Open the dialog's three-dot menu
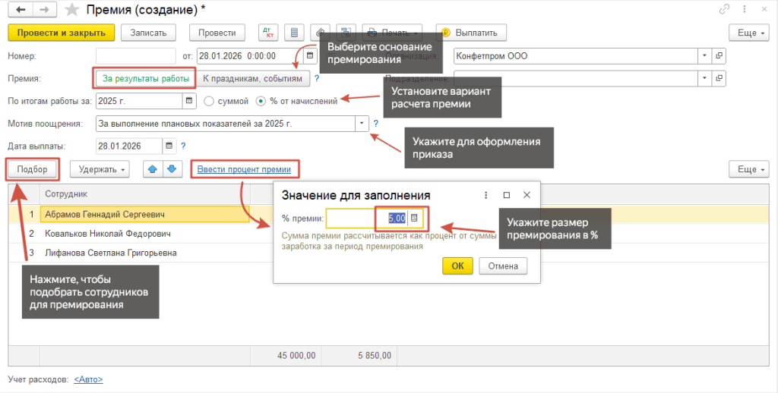The height and width of the screenshot is (393, 778). click(x=485, y=195)
